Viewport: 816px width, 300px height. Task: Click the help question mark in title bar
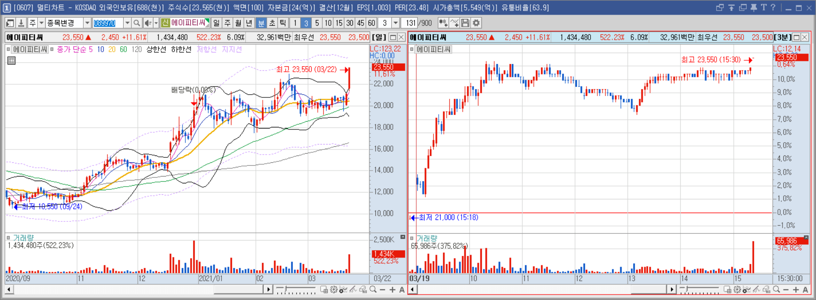click(x=773, y=7)
